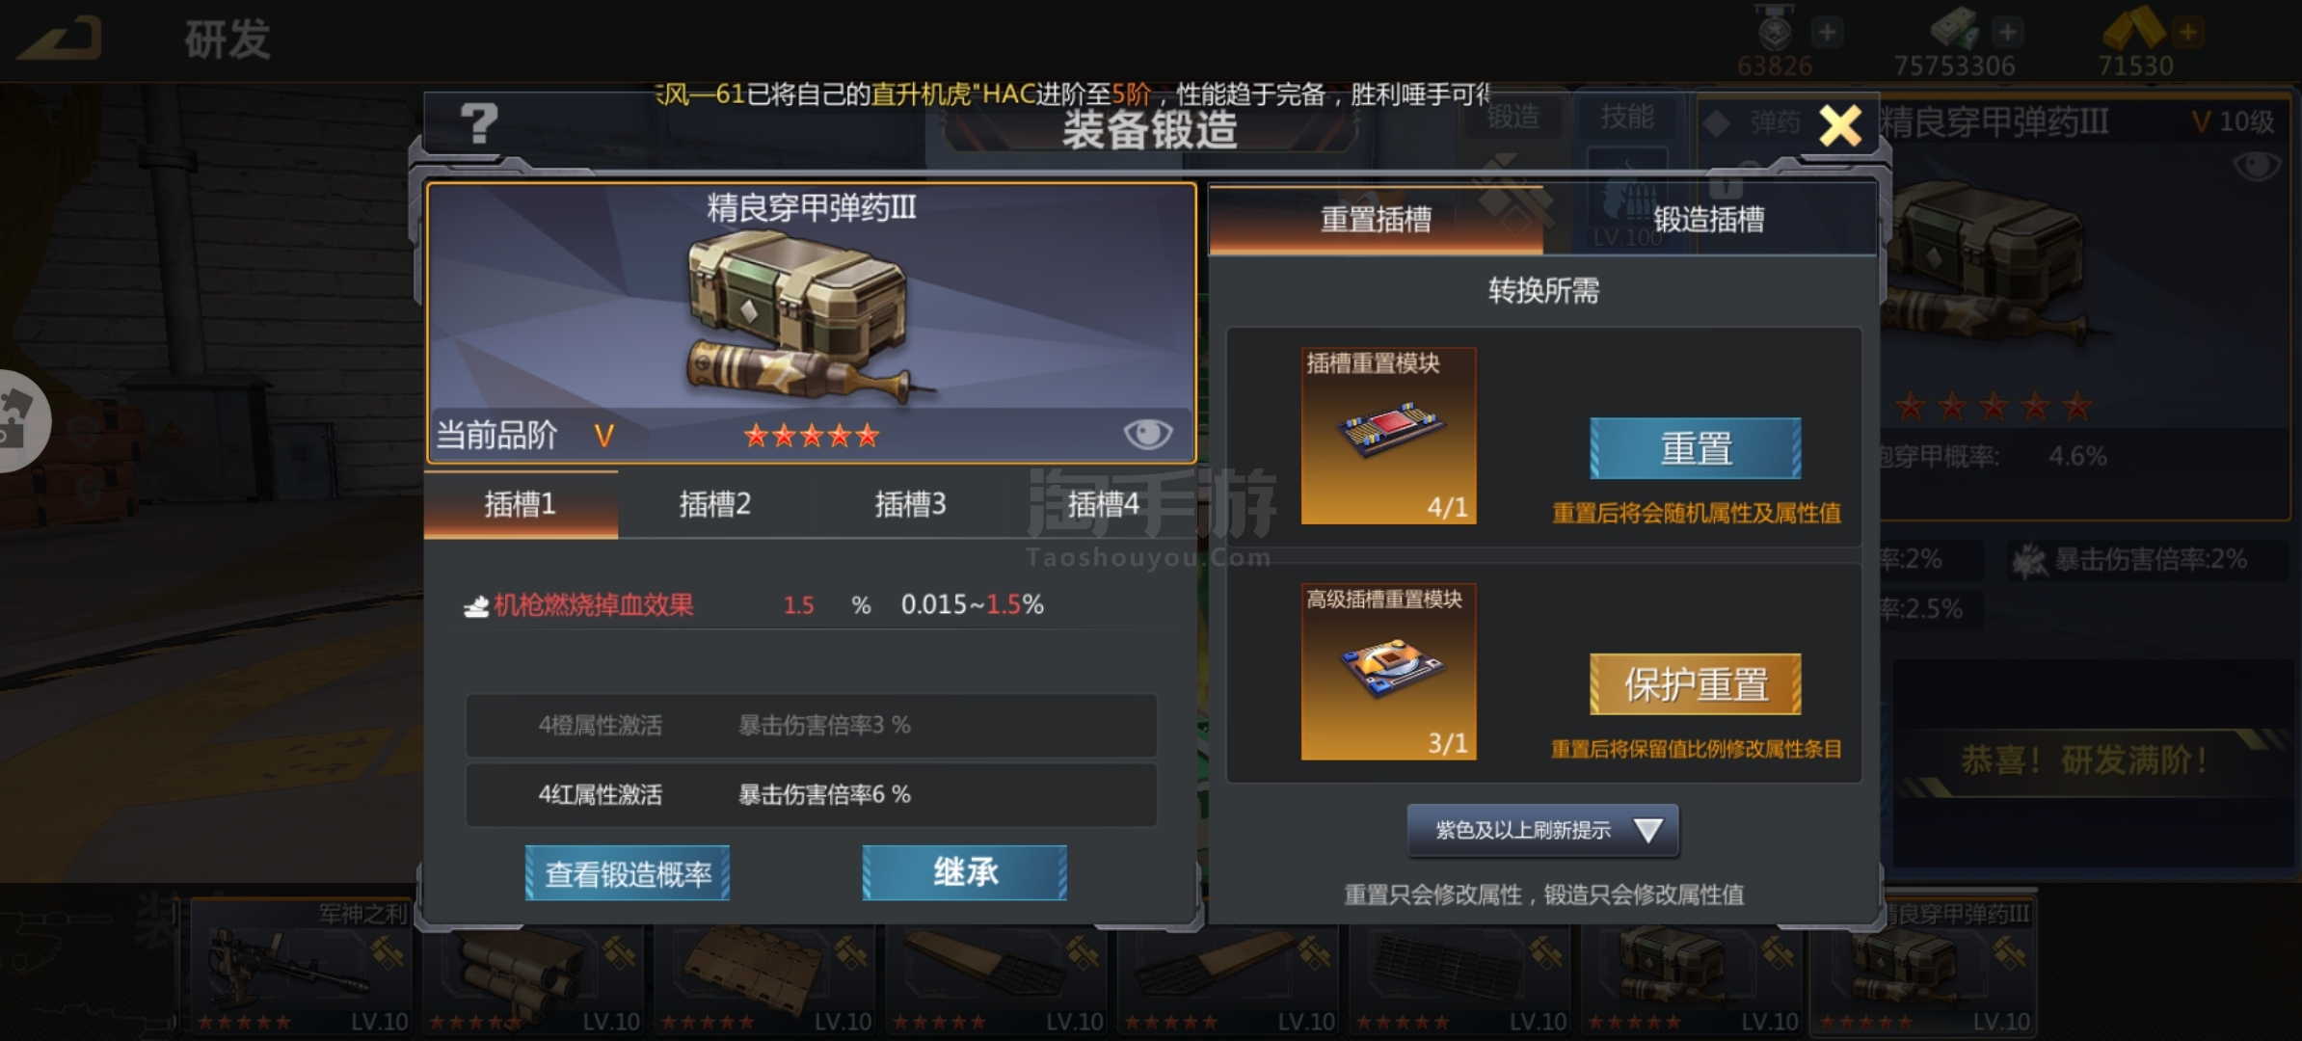Click the back arrow next to 研发
2302x1041 pixels.
pyautogui.click(x=62, y=39)
